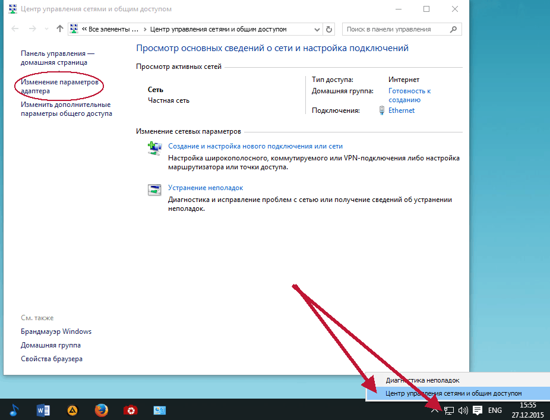Switch the ENG input language
The image size is (550, 420).
pyautogui.click(x=495, y=410)
